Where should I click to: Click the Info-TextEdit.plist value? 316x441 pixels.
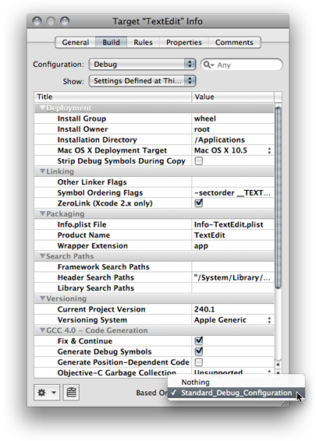click(x=233, y=224)
